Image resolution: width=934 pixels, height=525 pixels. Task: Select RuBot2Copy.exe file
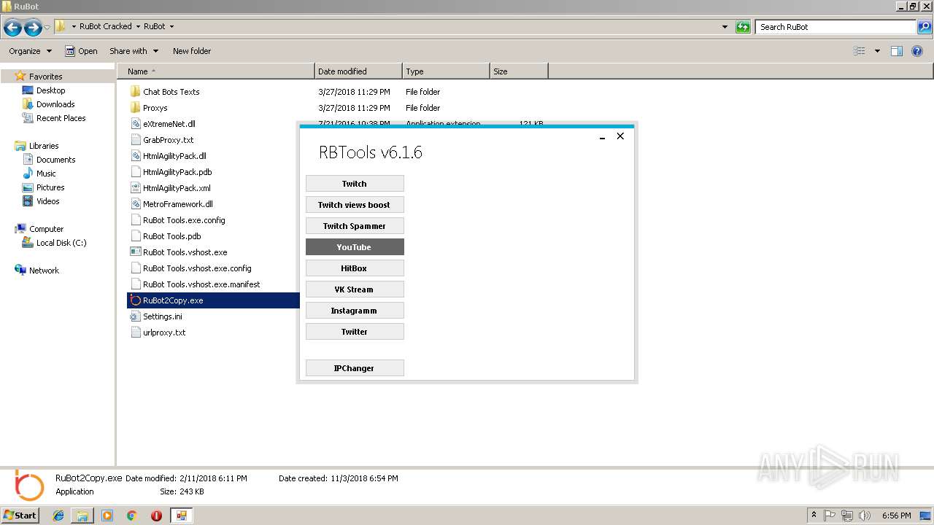(x=173, y=300)
